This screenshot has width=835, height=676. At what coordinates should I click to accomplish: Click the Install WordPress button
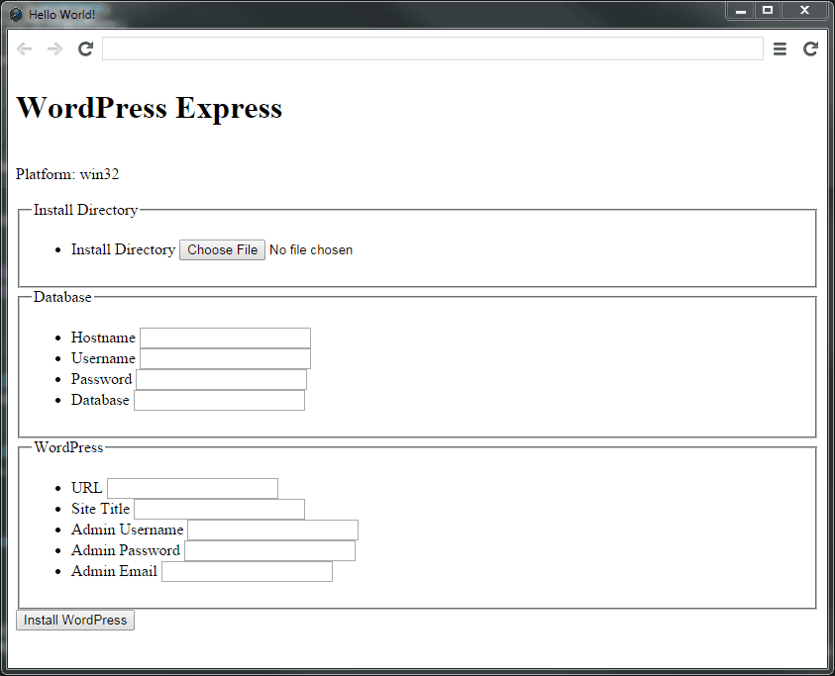pyautogui.click(x=75, y=621)
